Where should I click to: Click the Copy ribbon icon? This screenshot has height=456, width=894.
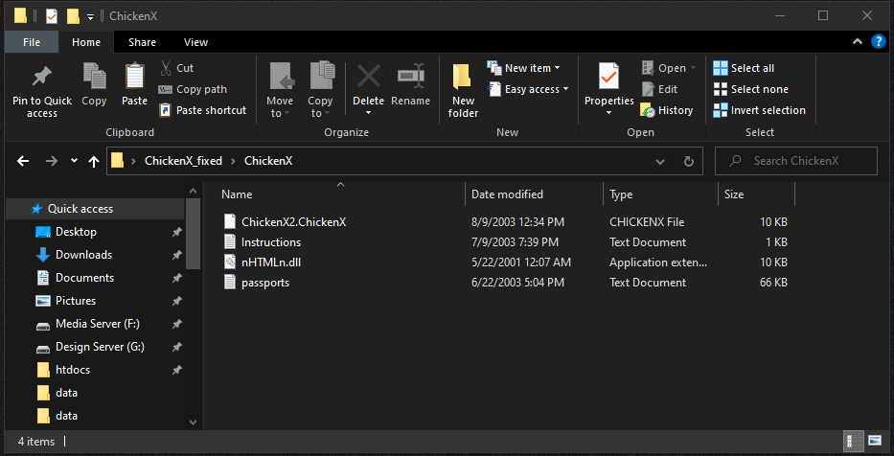coord(94,77)
